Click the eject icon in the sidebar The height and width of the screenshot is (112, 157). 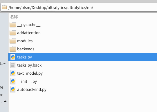point(5,102)
